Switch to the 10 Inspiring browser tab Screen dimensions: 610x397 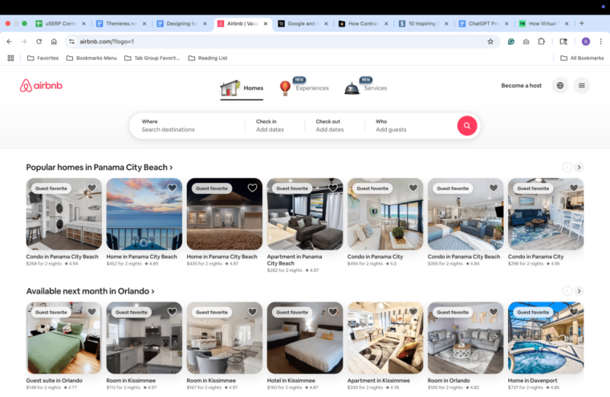[423, 24]
